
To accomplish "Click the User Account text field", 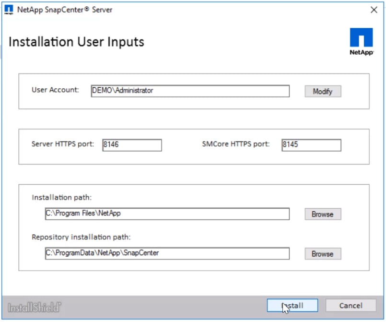I will pyautogui.click(x=190, y=91).
